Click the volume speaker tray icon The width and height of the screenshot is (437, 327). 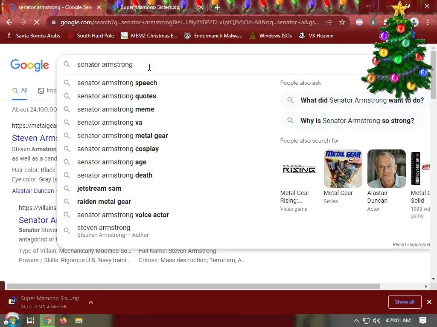click(376, 321)
